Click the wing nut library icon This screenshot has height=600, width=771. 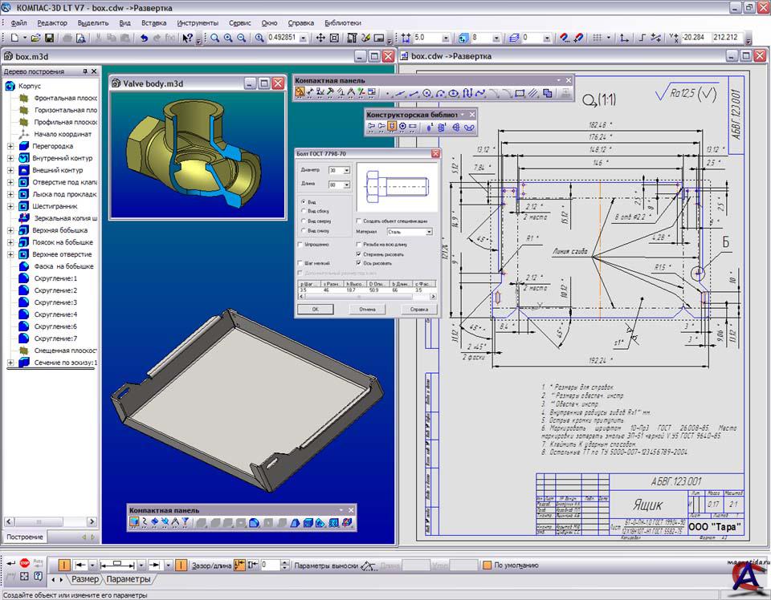click(470, 127)
